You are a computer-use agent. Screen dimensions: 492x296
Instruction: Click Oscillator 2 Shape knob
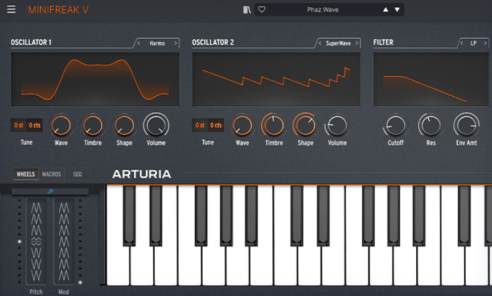click(305, 125)
